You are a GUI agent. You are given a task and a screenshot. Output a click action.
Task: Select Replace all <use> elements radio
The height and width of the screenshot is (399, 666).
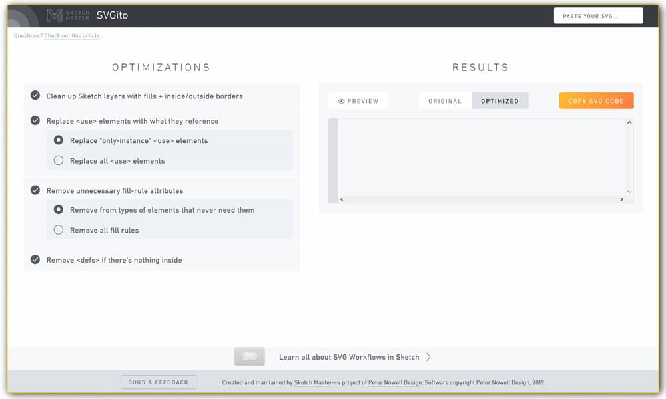(59, 160)
